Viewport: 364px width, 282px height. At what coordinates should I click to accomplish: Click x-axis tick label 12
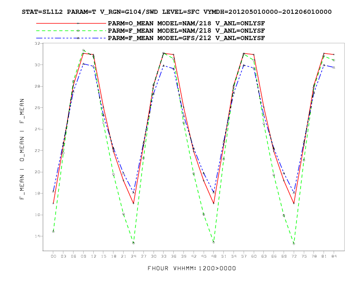click(x=93, y=256)
